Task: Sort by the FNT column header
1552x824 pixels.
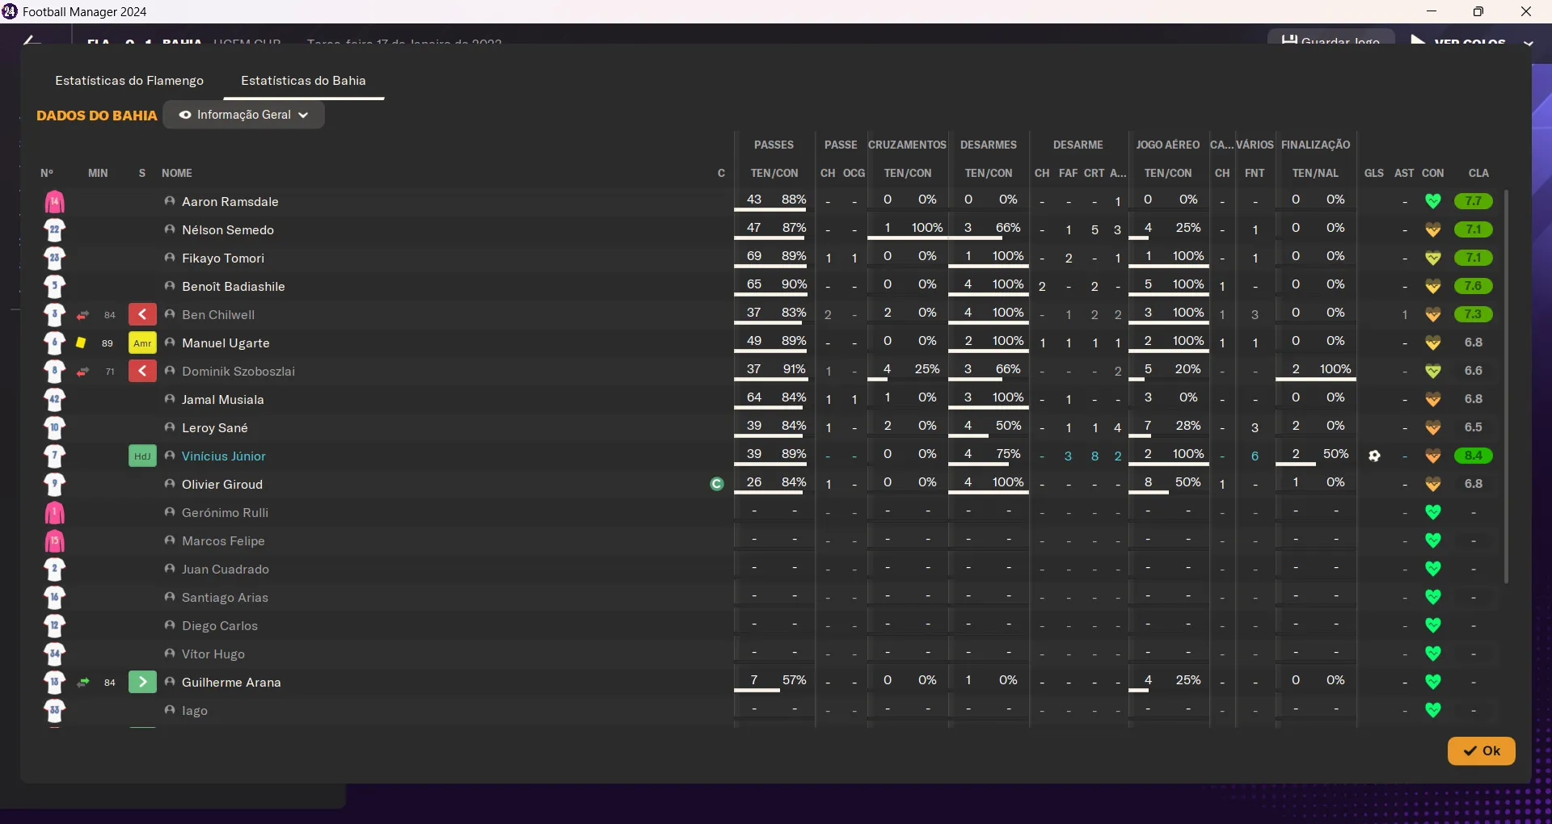Action: 1255,173
